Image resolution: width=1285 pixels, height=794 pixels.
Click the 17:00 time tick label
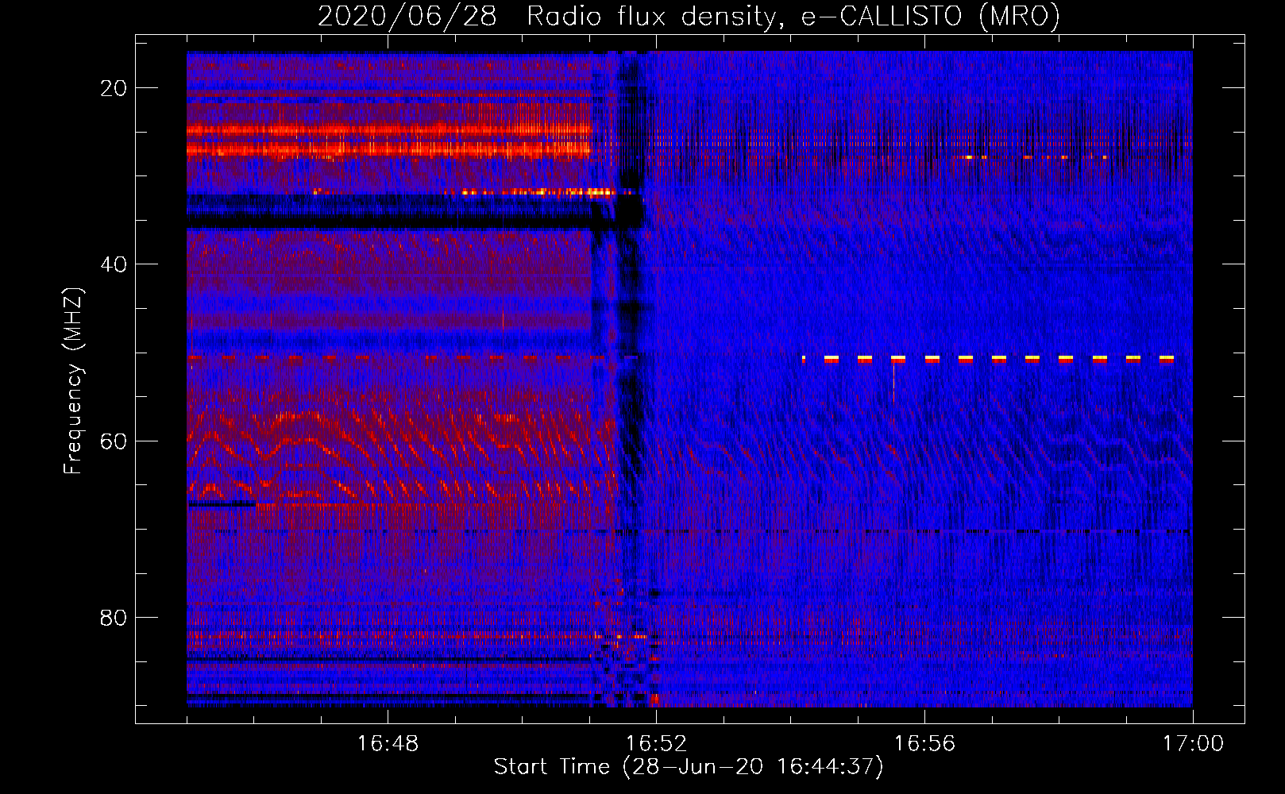[1193, 744]
